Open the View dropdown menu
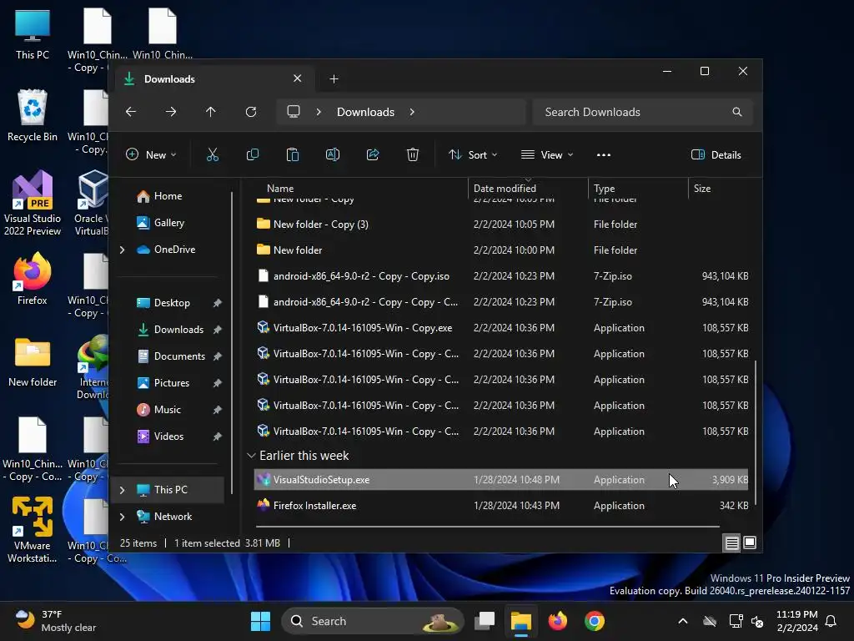Screen dimensions: 854x641 (547, 154)
